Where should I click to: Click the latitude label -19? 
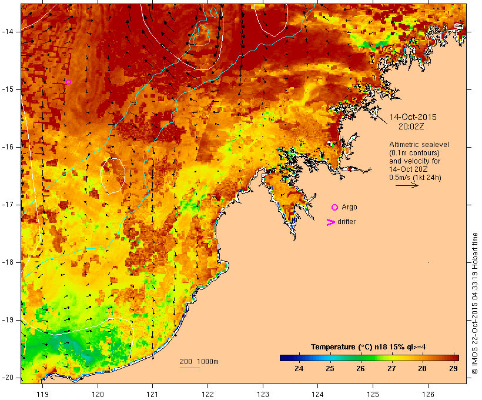7,320
